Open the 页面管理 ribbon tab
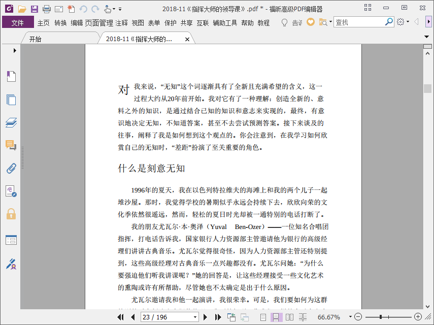434x325 pixels. coord(99,23)
